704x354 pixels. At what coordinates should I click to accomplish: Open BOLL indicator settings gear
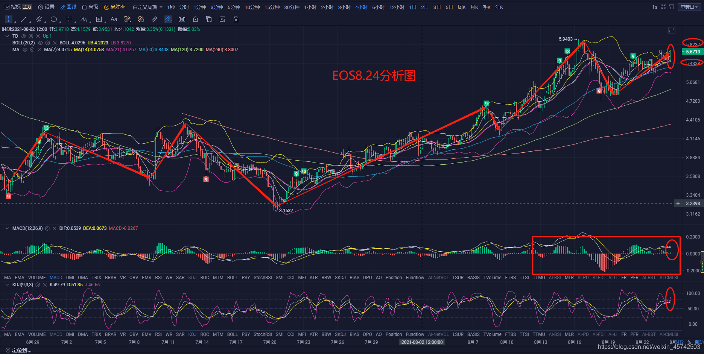47,43
